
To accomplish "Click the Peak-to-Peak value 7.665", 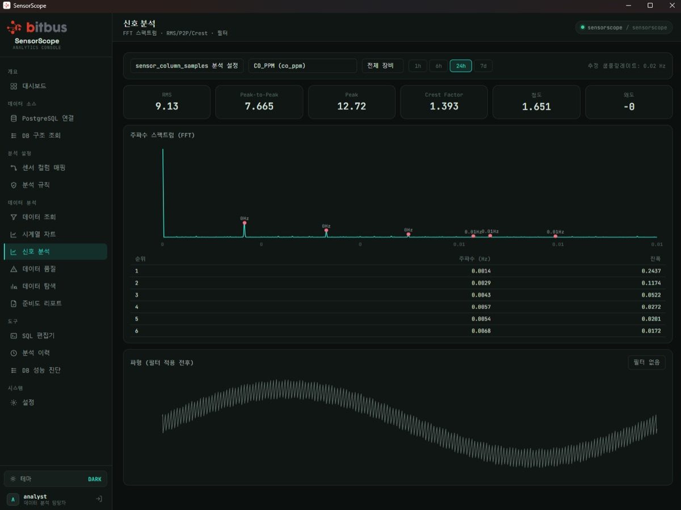I will click(x=259, y=106).
